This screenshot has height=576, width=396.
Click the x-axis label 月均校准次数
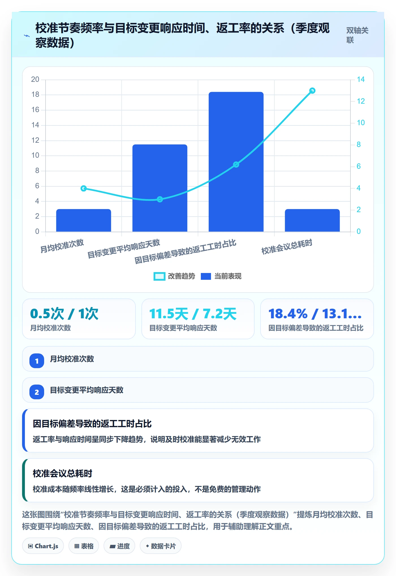point(62,246)
